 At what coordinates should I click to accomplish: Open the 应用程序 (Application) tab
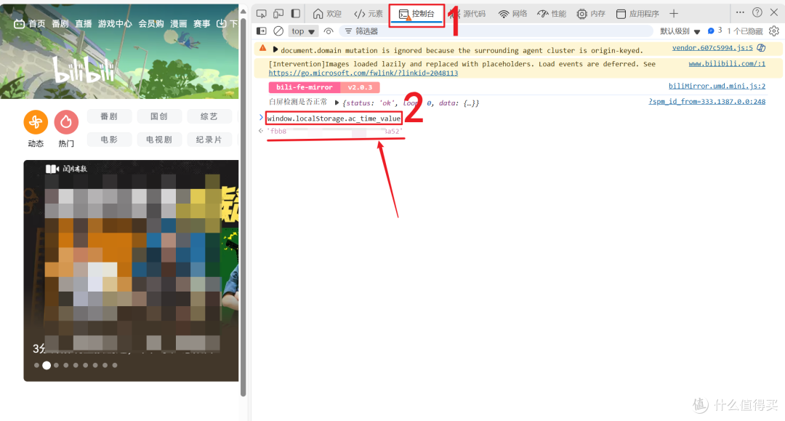(637, 14)
